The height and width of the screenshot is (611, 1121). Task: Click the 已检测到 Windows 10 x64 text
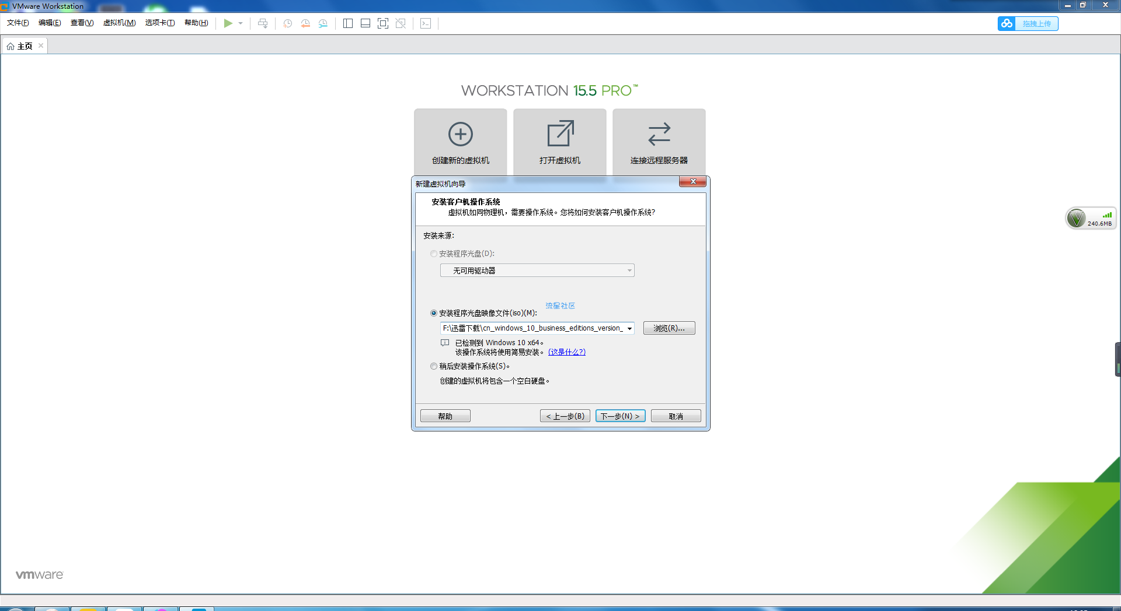(x=499, y=343)
